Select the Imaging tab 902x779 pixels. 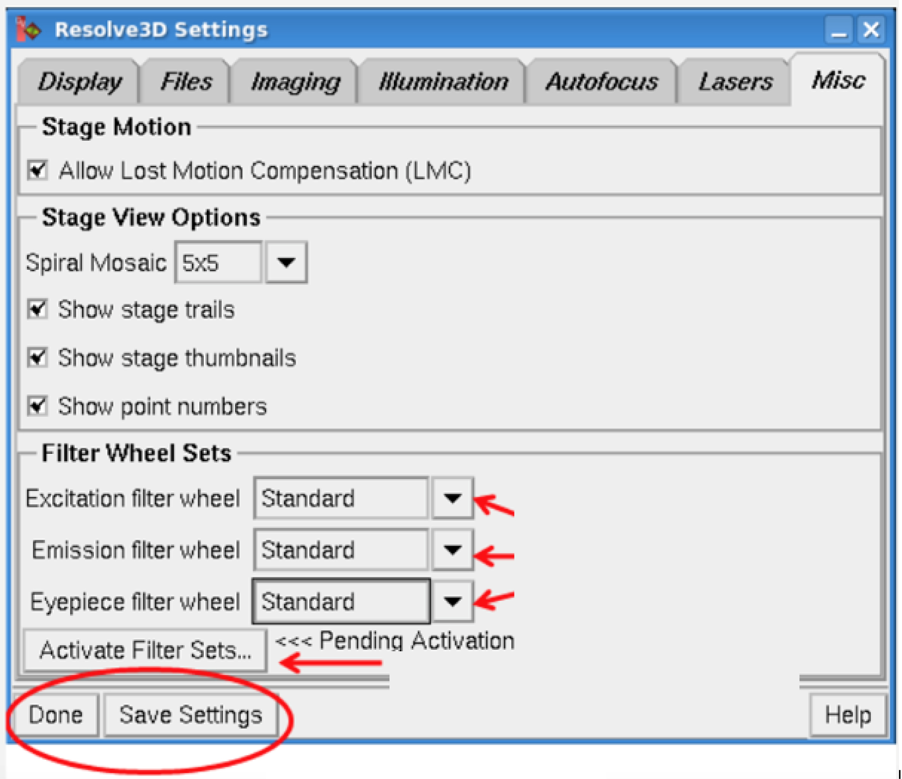pyautogui.click(x=295, y=81)
